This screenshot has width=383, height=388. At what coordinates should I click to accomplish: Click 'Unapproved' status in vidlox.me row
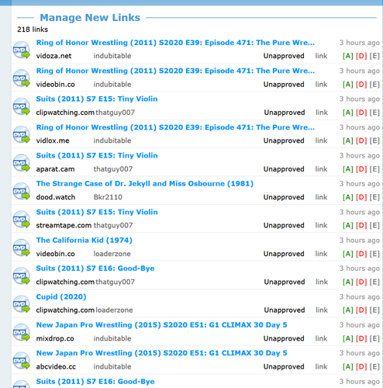[284, 141]
